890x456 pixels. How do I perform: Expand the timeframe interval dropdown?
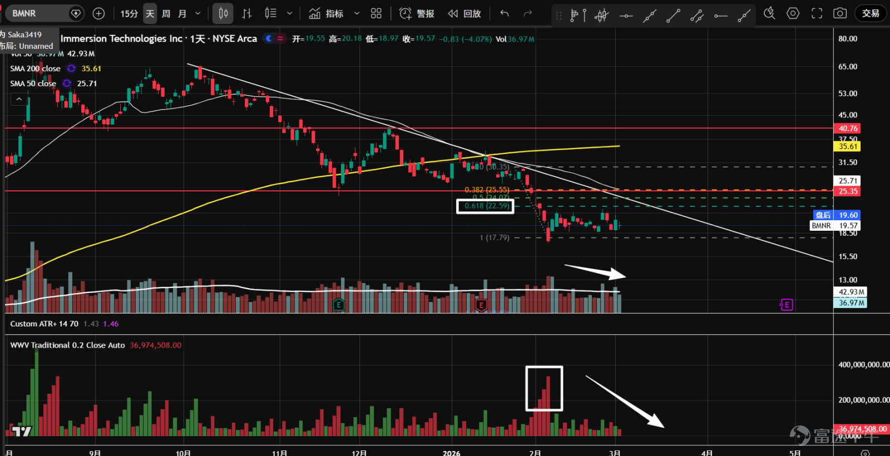click(197, 13)
